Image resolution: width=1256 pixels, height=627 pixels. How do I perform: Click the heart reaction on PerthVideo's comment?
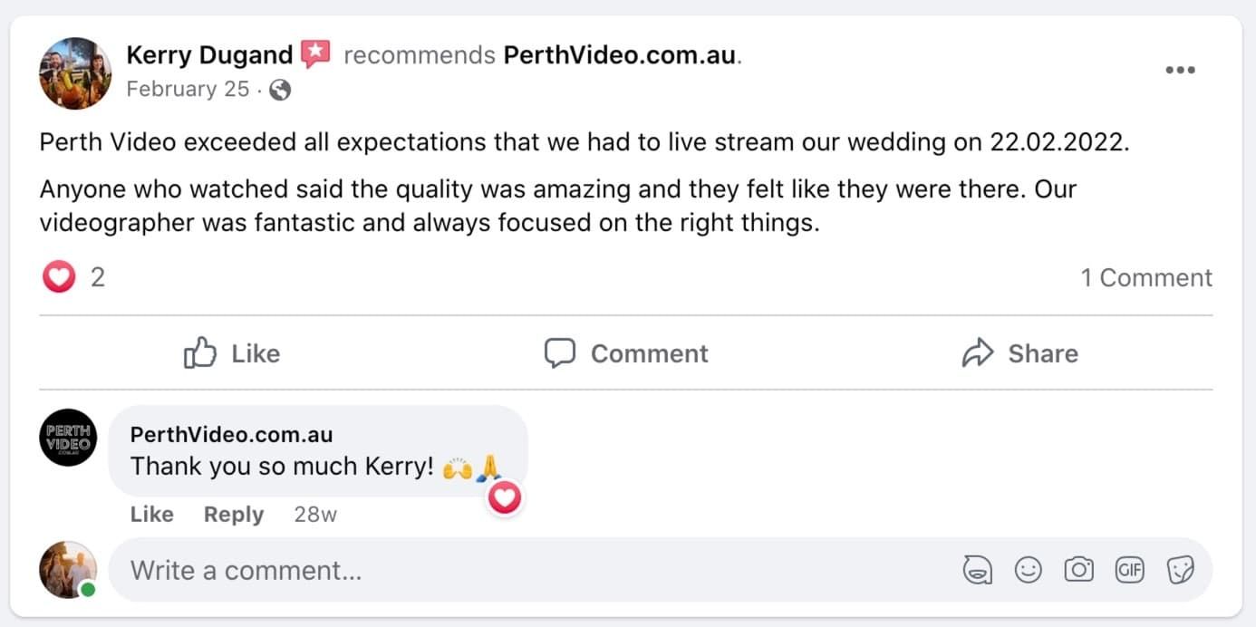point(505,497)
